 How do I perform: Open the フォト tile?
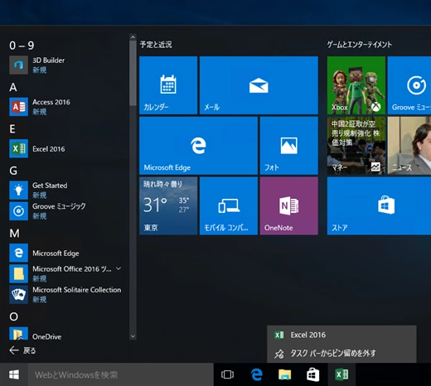point(289,146)
